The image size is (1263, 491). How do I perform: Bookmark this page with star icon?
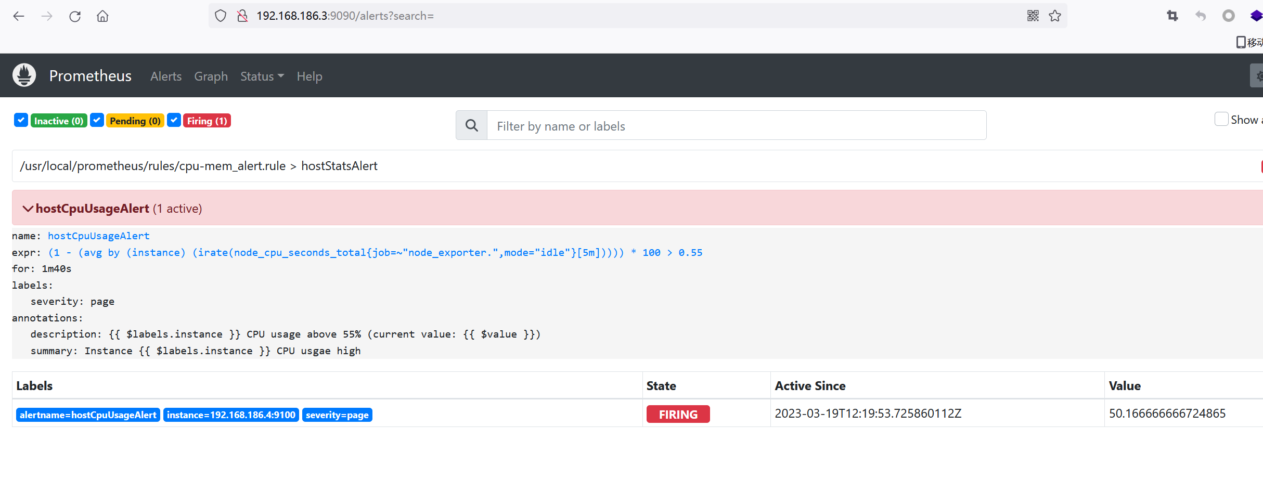click(1055, 16)
